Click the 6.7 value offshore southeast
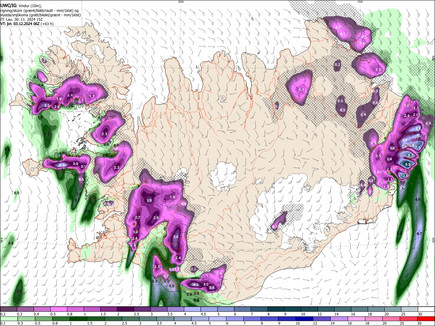 [x=419, y=234]
